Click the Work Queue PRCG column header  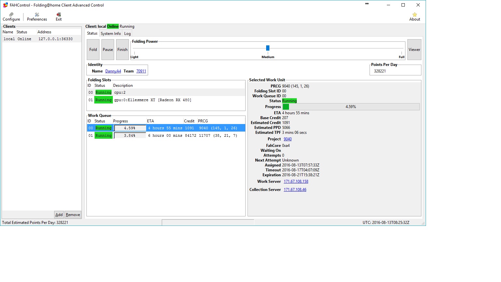tap(203, 121)
